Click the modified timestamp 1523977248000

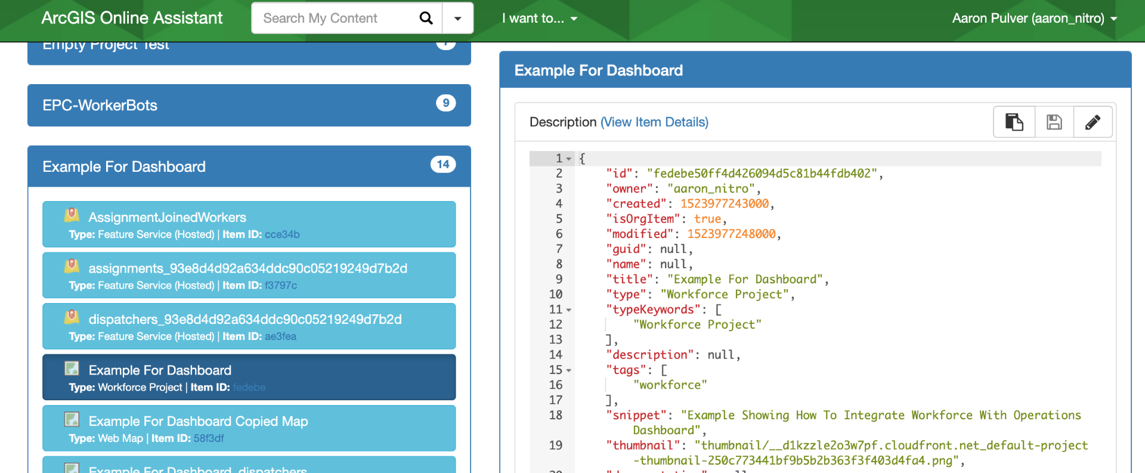731,234
